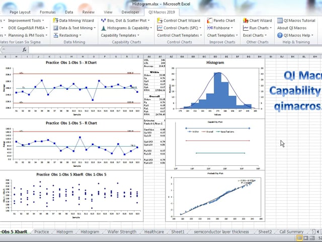This screenshot has height=242, width=322.
Task: Switch to the Sheet2 tab
Action: coord(265,232)
